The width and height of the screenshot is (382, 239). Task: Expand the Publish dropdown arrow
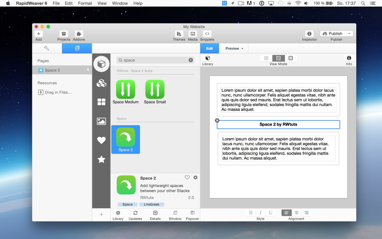[349, 34]
